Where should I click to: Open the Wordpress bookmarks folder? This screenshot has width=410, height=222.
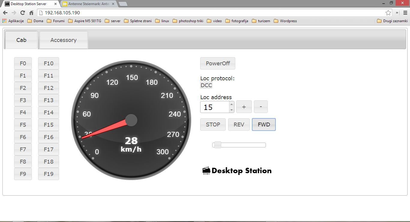click(285, 21)
